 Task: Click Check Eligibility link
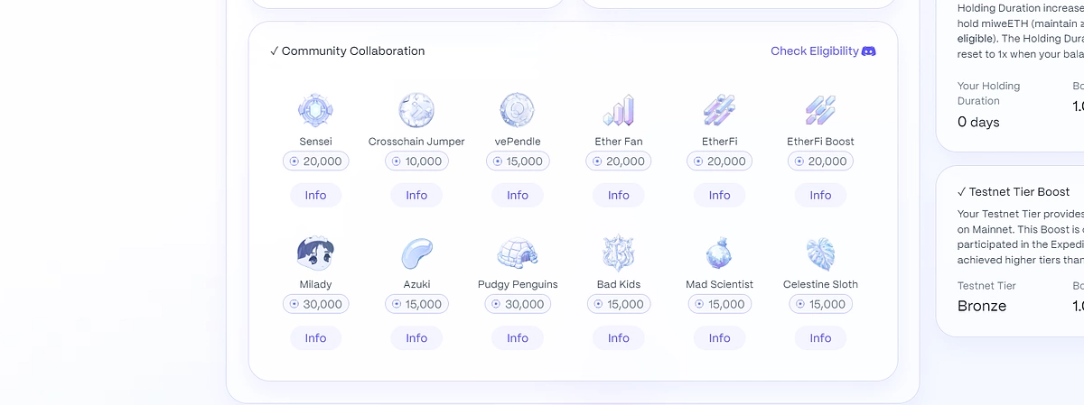click(815, 51)
